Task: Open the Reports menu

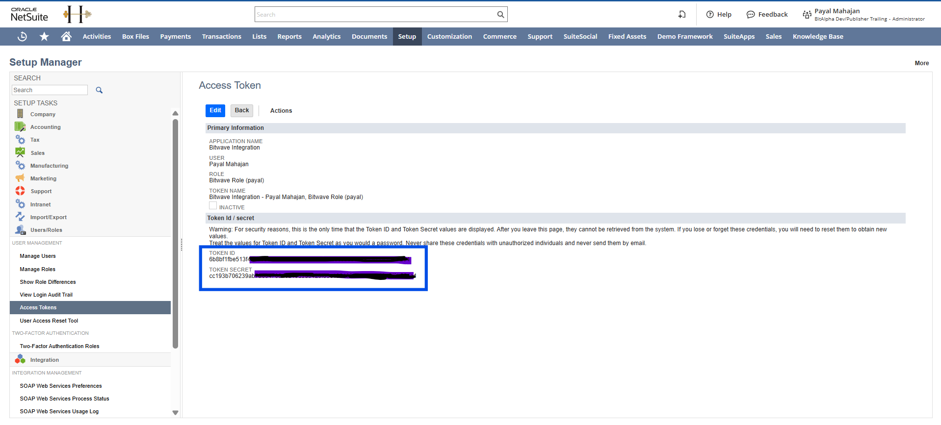Action: 289,36
